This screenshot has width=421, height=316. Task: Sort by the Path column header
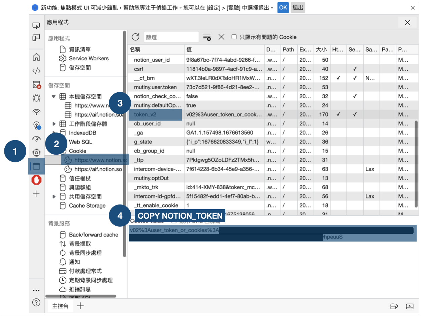(x=289, y=50)
